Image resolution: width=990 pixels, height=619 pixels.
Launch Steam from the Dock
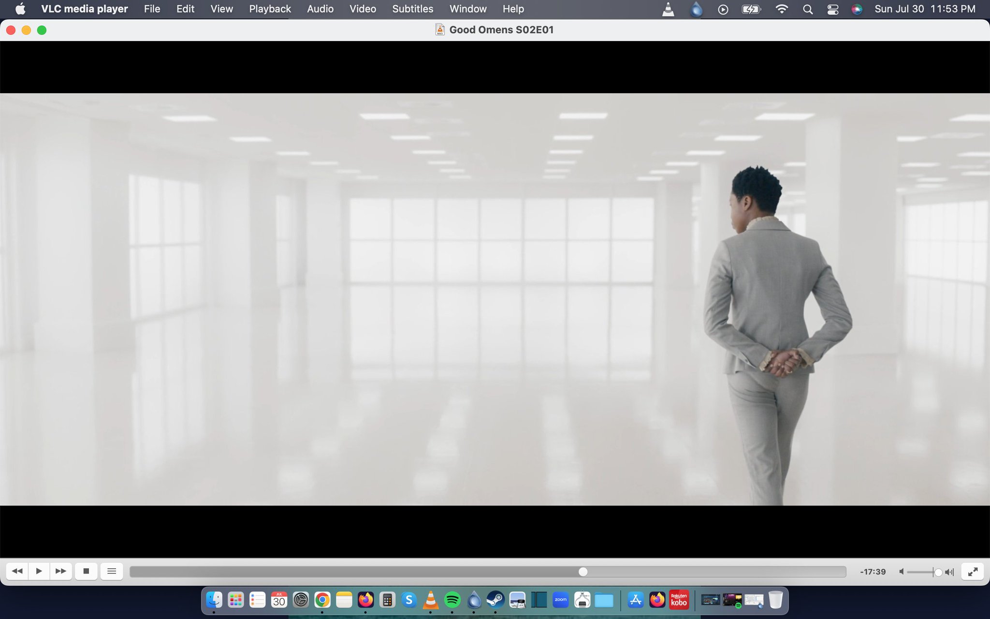495,600
